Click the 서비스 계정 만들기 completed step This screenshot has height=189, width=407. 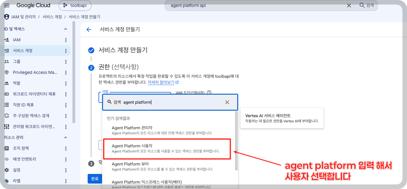pos(123,50)
